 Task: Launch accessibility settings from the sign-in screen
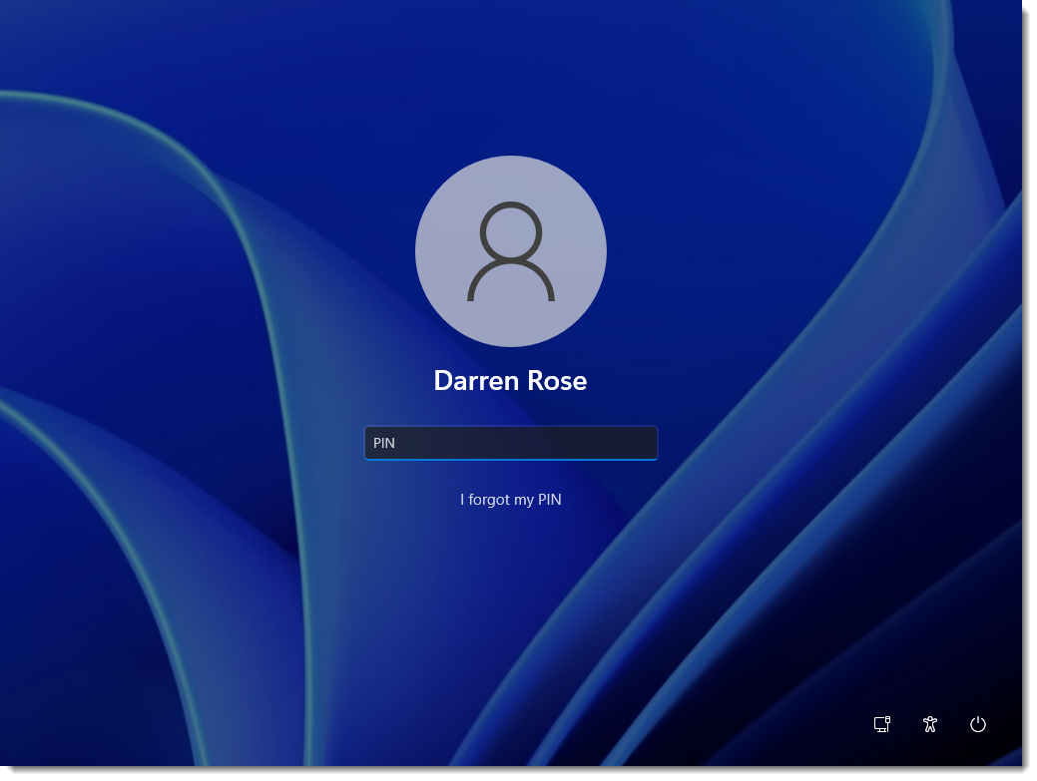(x=929, y=725)
